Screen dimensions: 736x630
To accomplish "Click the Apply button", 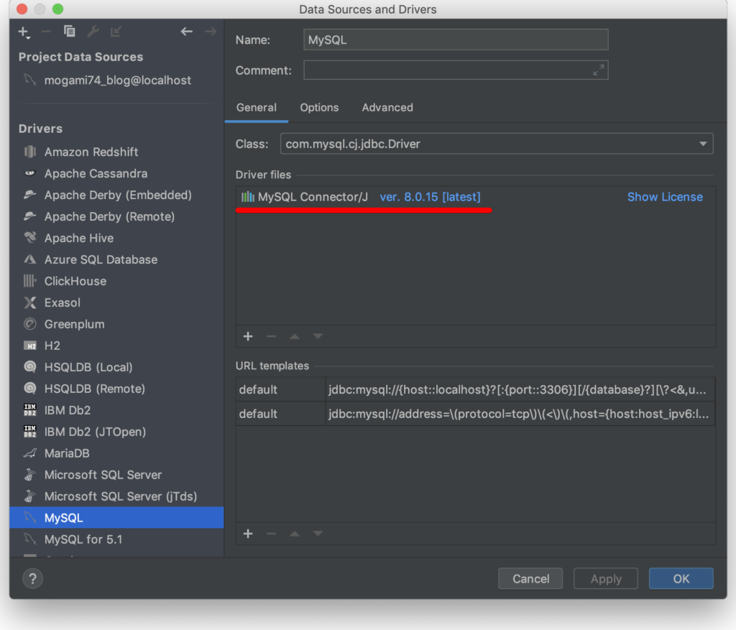I will click(605, 578).
